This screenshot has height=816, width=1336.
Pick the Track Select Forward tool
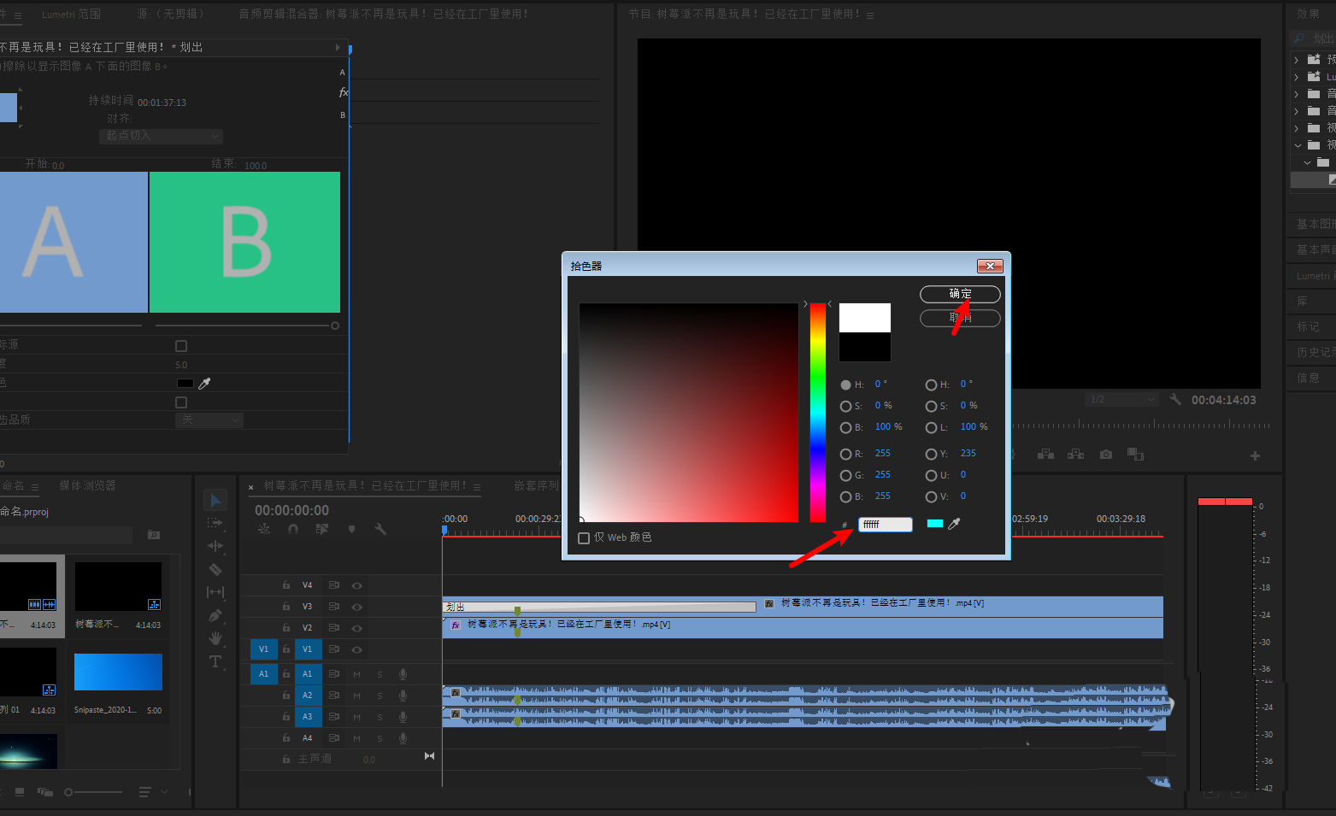point(215,523)
